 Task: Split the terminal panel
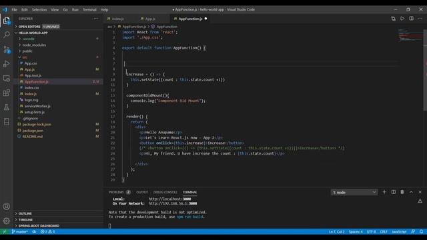point(393,192)
